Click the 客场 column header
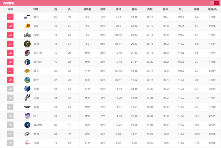This screenshot has height=148, width=221. coord(134,9)
